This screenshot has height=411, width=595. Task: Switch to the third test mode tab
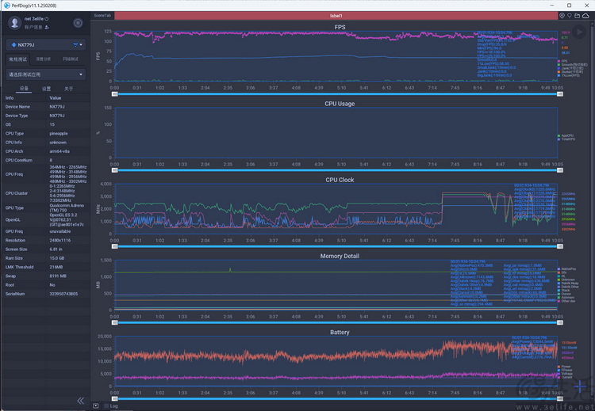point(71,59)
